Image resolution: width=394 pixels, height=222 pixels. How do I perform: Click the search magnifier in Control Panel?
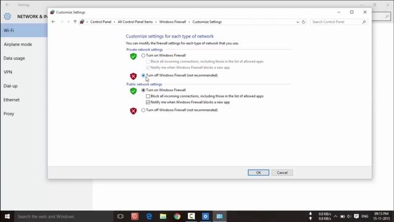tap(364, 22)
